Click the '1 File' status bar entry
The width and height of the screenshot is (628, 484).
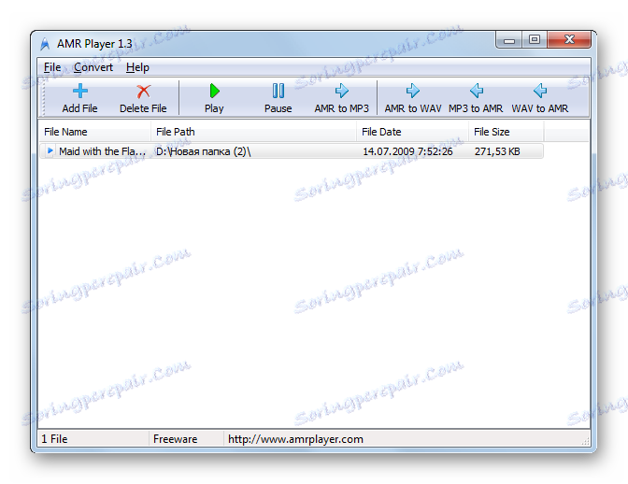54,439
